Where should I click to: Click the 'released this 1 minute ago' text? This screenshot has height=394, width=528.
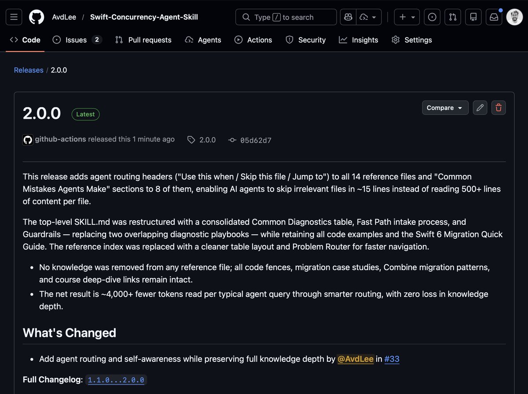click(x=131, y=139)
